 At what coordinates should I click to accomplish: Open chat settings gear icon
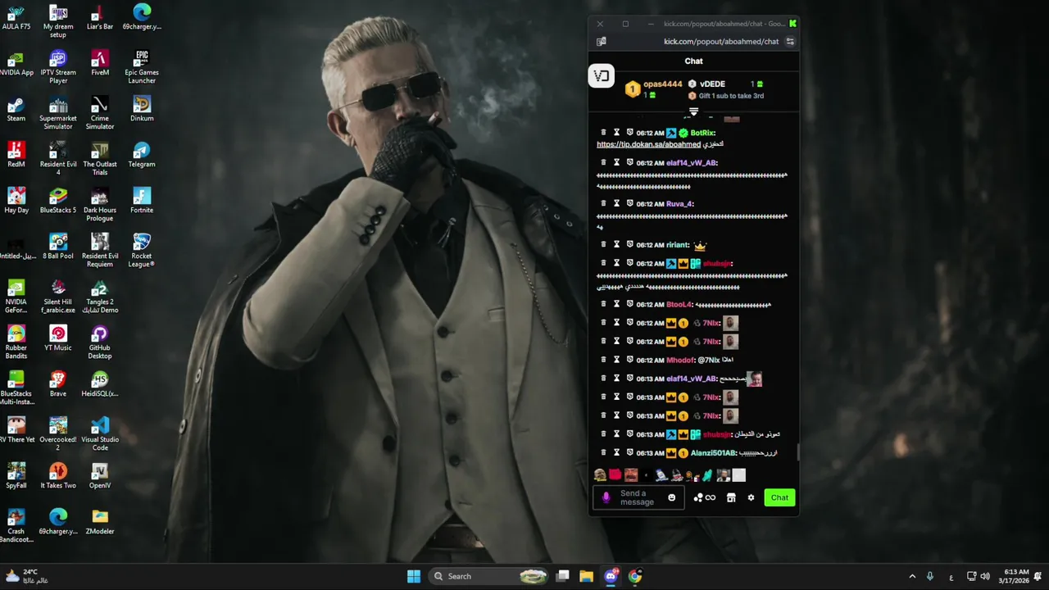point(751,497)
